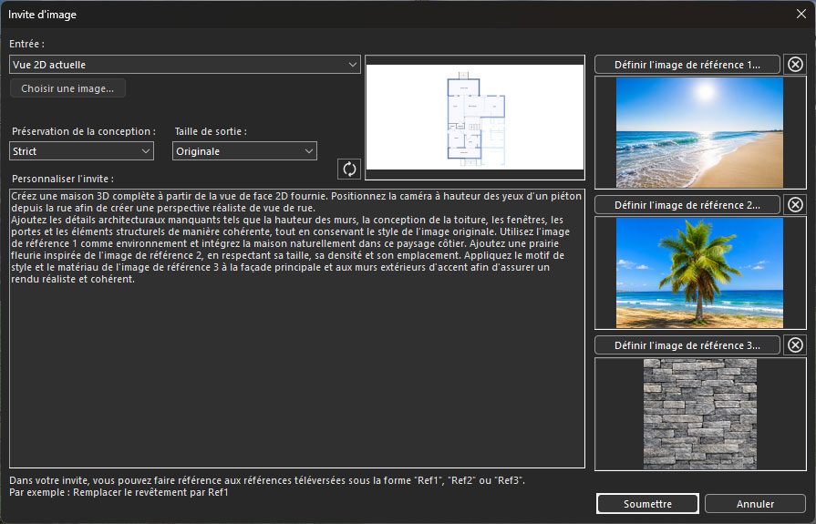Screen dimensions: 816x524
Task: Click the hint text 'Par exemple : Remplacer le revêtement par Ref1'
Action: [119, 492]
